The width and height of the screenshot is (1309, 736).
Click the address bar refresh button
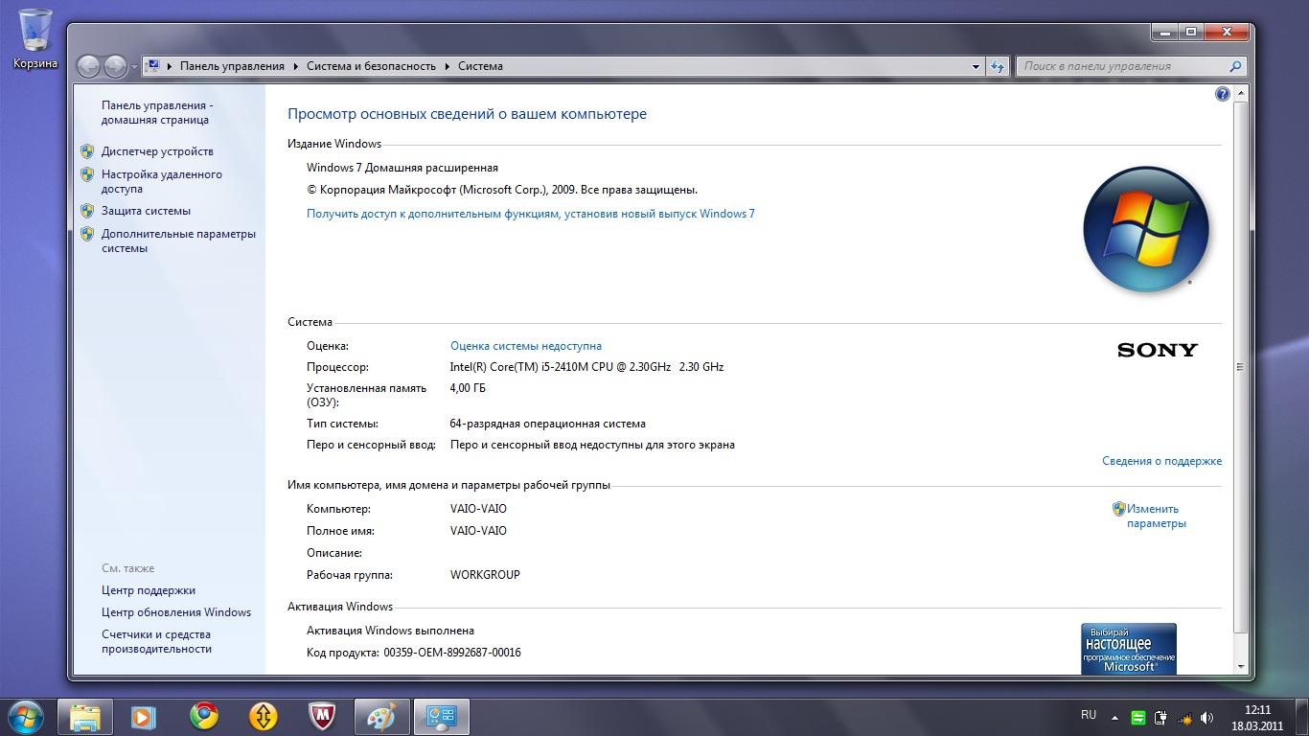tap(998, 66)
